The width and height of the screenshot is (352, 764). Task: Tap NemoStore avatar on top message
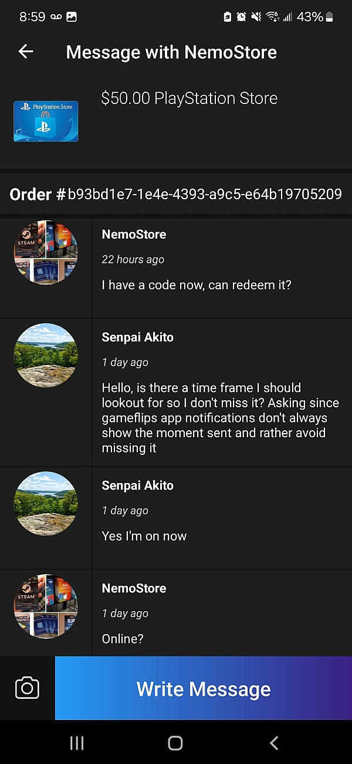click(46, 253)
